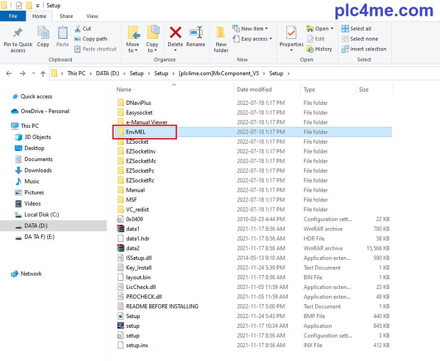Open the Easy access dropdown
The image size is (440, 361).
pos(252,39)
